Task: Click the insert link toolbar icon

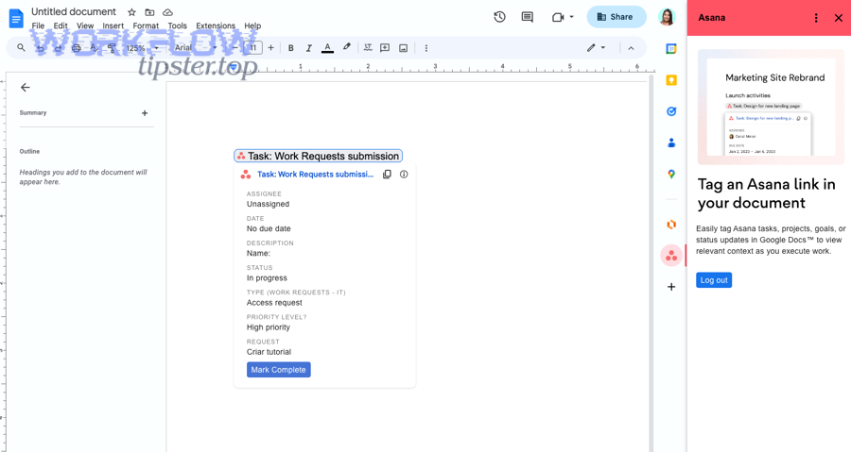Action: pyautogui.click(x=368, y=47)
